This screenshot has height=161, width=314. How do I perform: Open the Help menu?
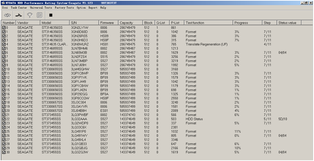103,8
